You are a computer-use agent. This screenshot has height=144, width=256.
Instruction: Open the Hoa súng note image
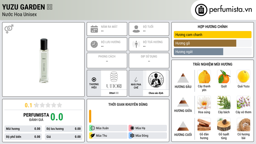(x=204, y=102)
